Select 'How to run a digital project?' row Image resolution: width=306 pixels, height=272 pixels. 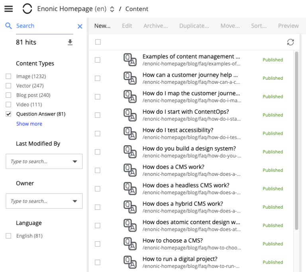click(x=191, y=262)
